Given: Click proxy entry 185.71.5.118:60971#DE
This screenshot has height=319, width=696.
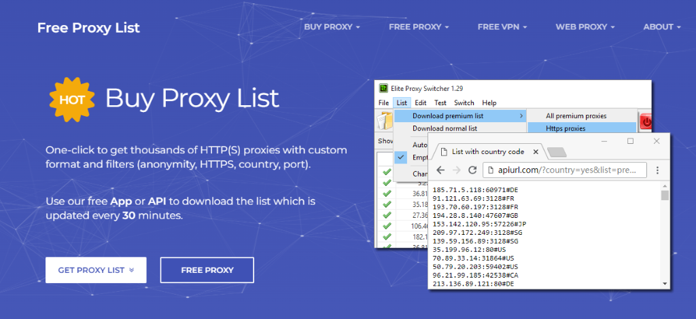Looking at the screenshot, I should [x=475, y=189].
